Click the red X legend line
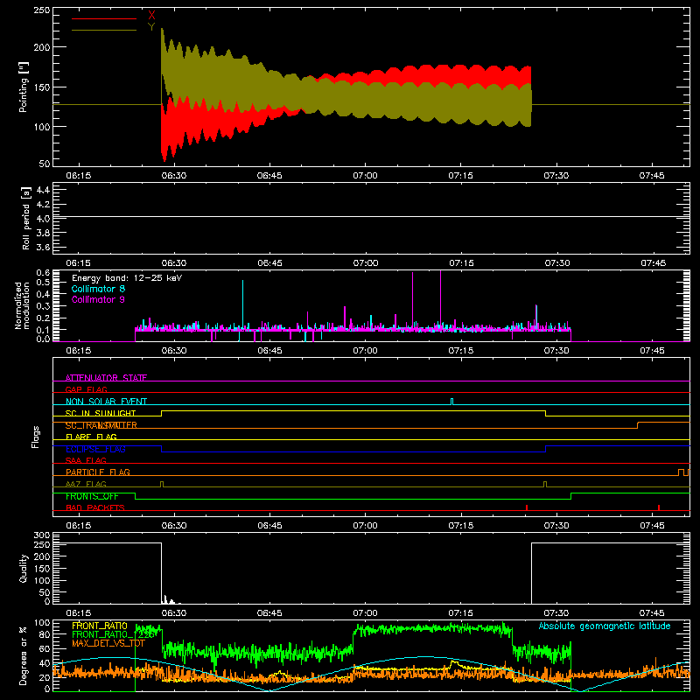Screen dimensions: 700x700 104,18
